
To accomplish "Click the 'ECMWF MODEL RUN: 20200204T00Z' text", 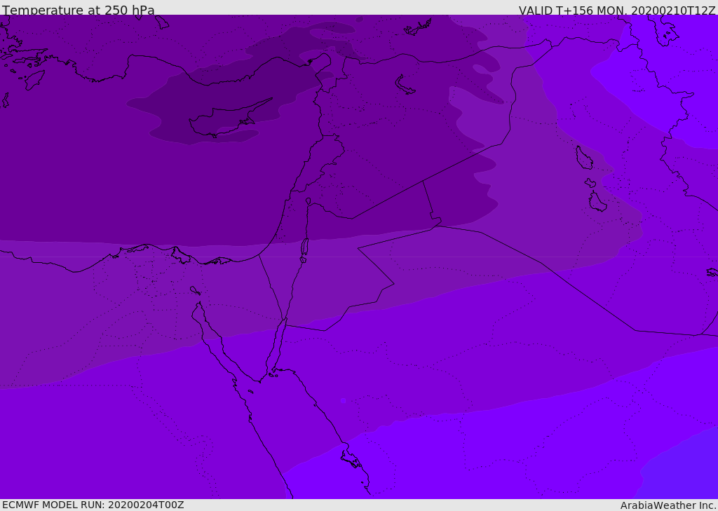I will (93, 505).
